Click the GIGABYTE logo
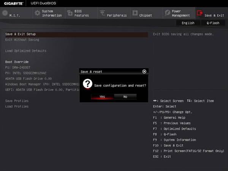The height and width of the screenshot is (171, 228). (x=14, y=3)
